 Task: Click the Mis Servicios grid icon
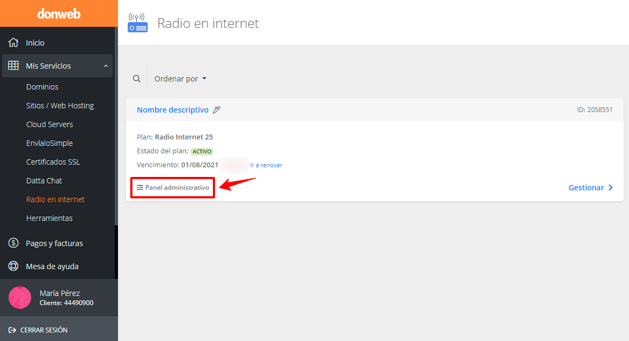(13, 65)
